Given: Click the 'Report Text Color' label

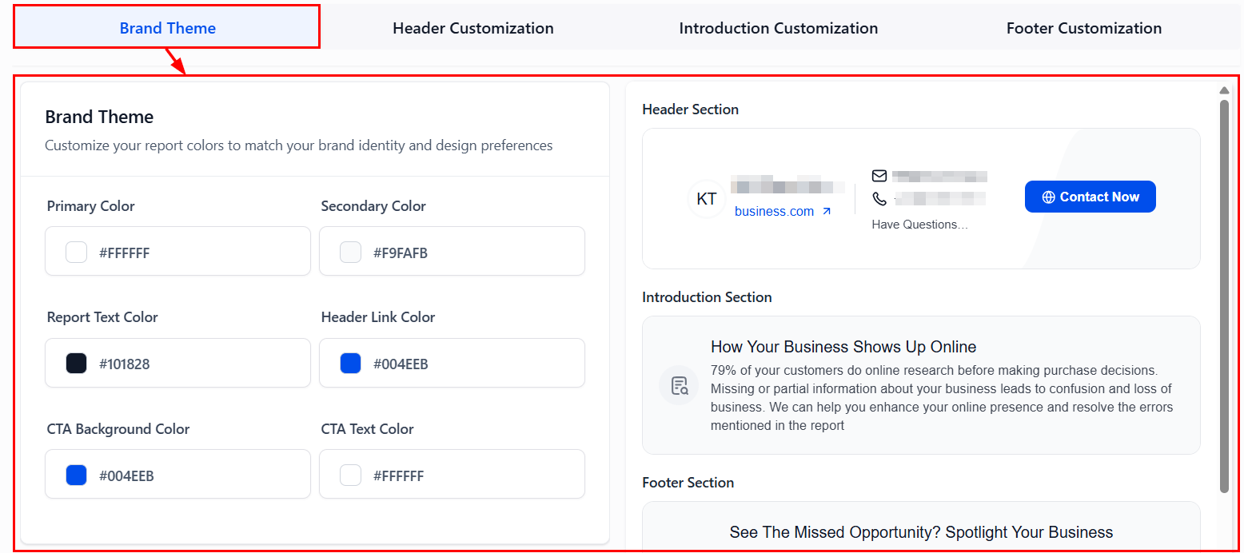Looking at the screenshot, I should (x=102, y=317).
